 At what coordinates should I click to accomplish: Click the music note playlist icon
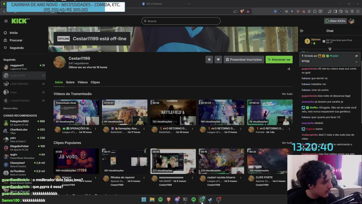[x=329, y=11]
